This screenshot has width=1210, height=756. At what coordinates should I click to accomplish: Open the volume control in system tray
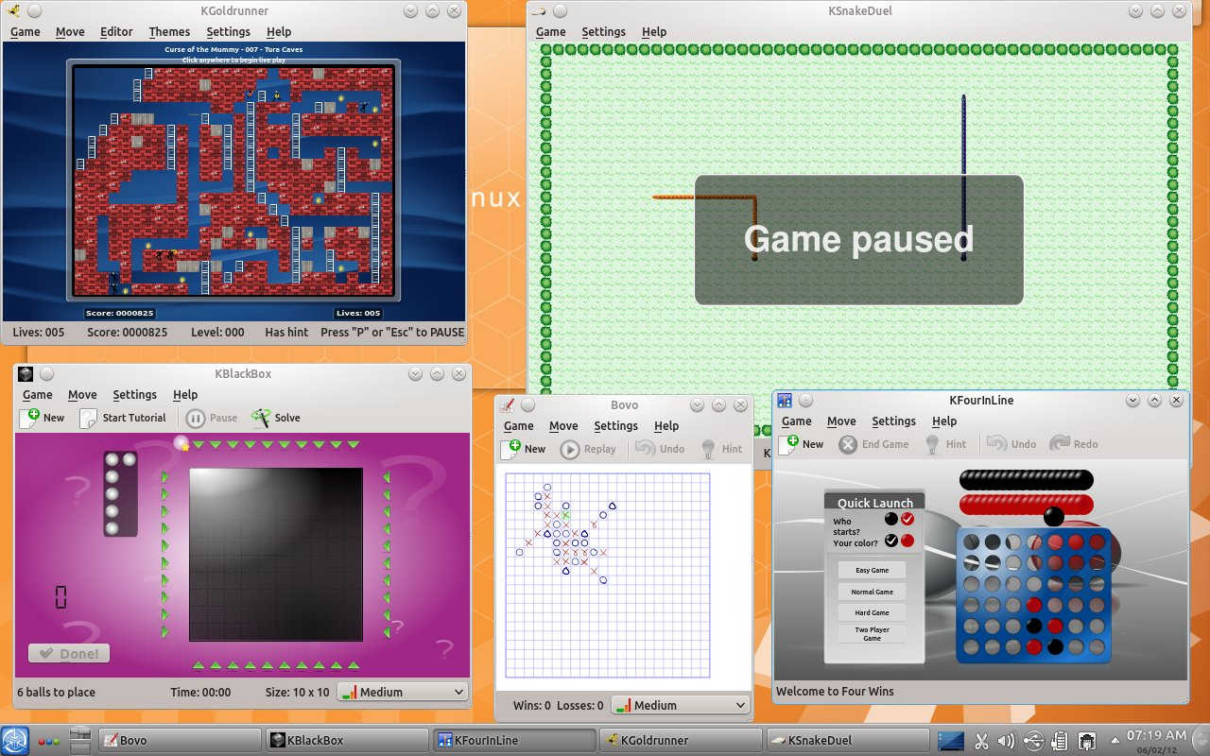1006,741
